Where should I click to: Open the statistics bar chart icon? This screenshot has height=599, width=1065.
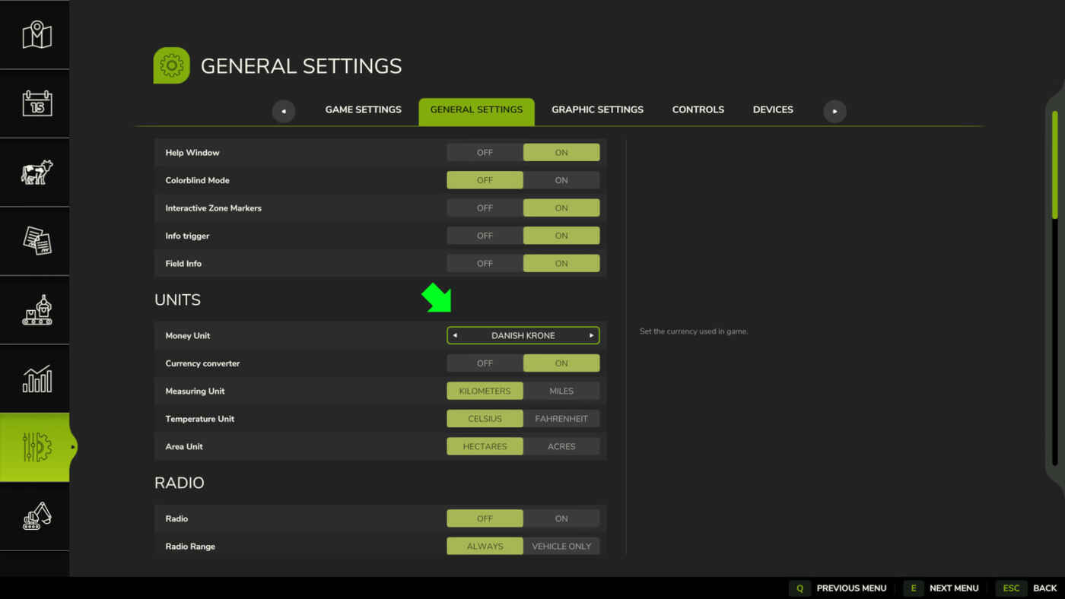pos(36,379)
